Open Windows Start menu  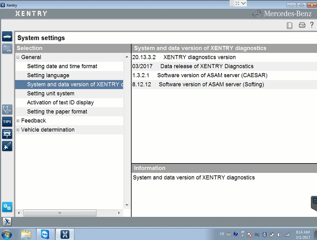6,235
